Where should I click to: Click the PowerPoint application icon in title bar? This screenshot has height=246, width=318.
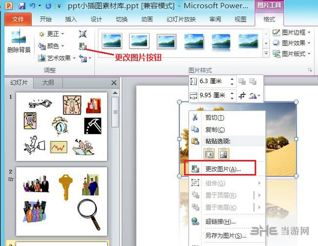[9, 6]
